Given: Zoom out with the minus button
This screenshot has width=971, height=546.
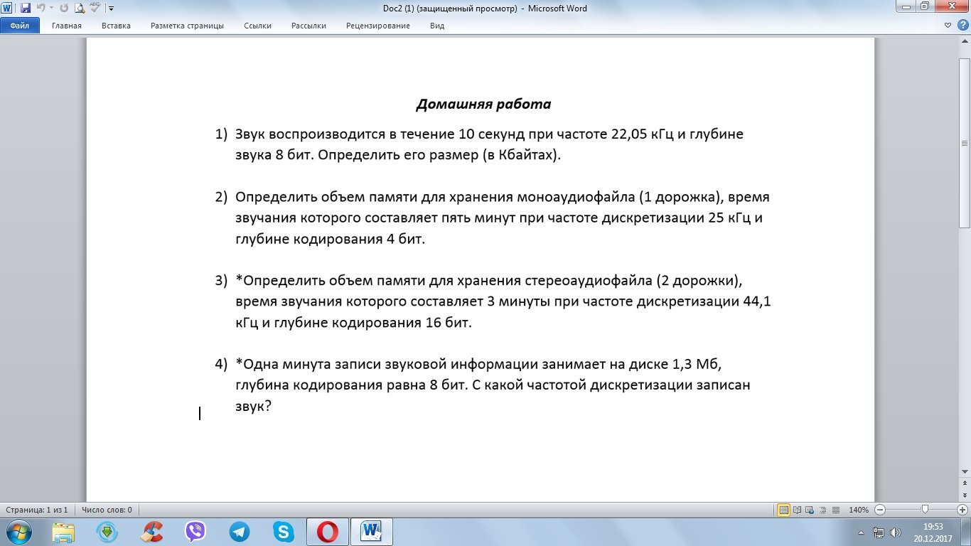Looking at the screenshot, I should (x=880, y=510).
